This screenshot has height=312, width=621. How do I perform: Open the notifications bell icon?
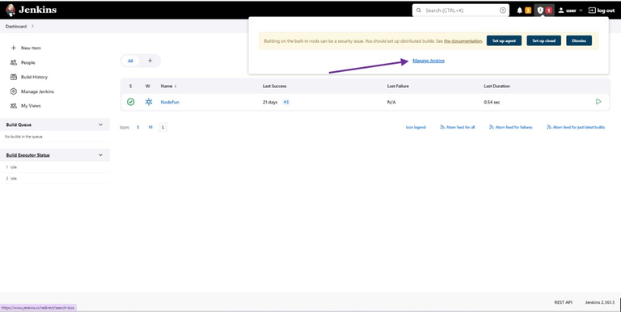[520, 11]
